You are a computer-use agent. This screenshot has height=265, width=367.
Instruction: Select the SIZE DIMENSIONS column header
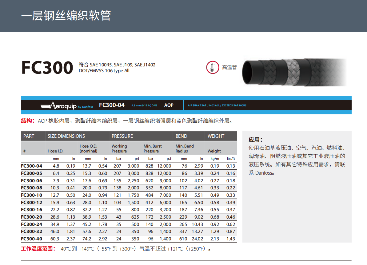[x=66, y=136]
